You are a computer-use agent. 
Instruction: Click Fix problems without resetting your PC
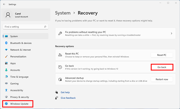pyautogui.click(x=115, y=33)
